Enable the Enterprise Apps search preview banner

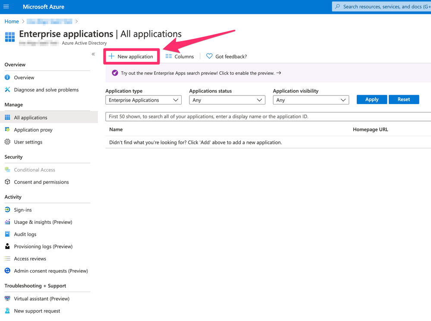click(x=268, y=73)
